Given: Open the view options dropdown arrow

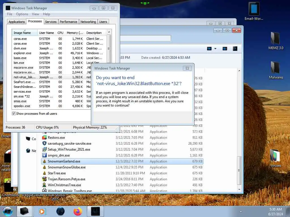Looking at the screenshot, I should click(215, 49).
